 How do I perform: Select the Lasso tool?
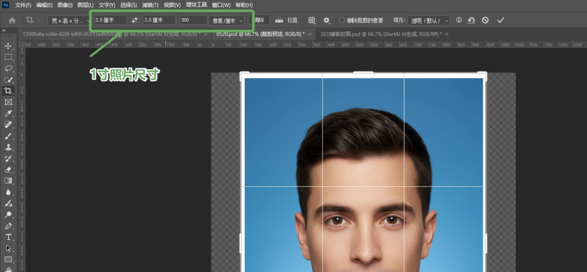click(x=8, y=69)
